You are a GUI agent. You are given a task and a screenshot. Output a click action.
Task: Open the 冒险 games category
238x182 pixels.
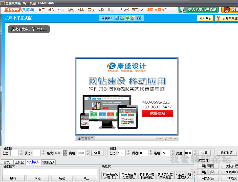pyautogui.click(x=91, y=10)
